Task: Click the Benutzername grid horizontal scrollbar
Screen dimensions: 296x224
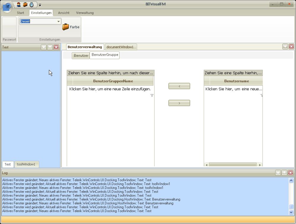Action: pos(233,165)
